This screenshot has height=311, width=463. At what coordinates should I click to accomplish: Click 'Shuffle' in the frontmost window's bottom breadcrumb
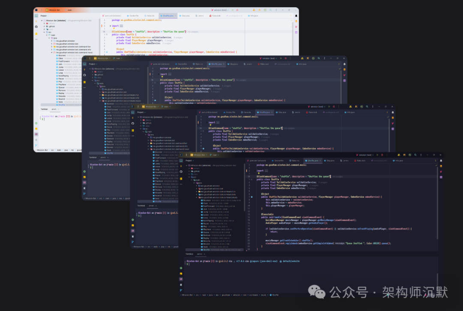point(275,295)
